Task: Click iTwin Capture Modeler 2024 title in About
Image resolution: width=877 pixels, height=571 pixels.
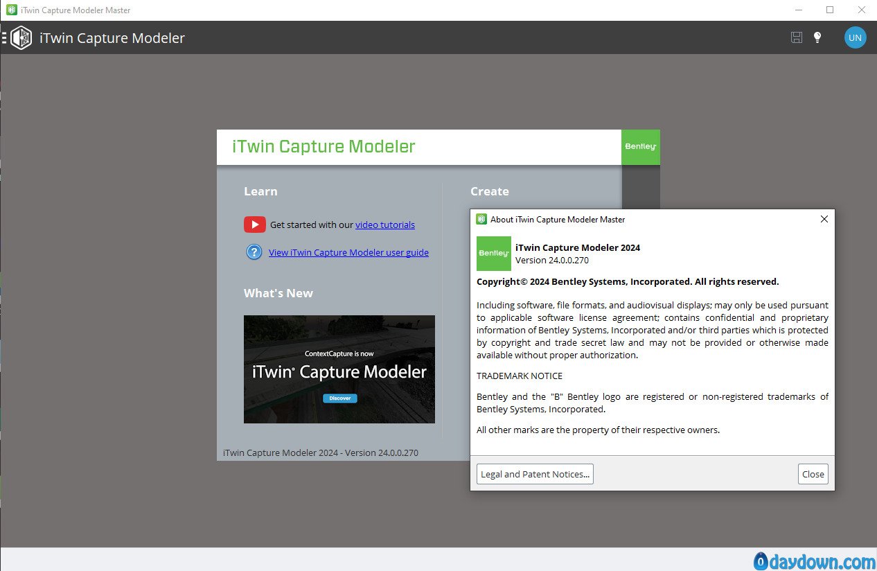Action: point(578,247)
